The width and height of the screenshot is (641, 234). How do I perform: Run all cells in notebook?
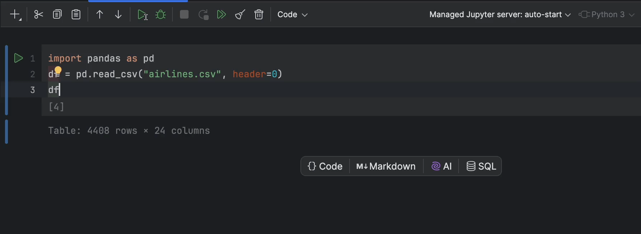coord(222,15)
